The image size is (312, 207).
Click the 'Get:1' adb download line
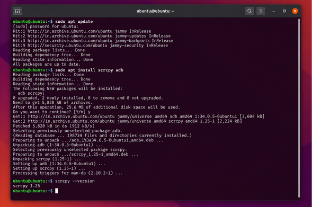point(139,116)
